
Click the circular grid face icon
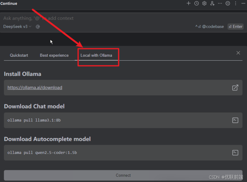pyautogui.click(x=228, y=3)
